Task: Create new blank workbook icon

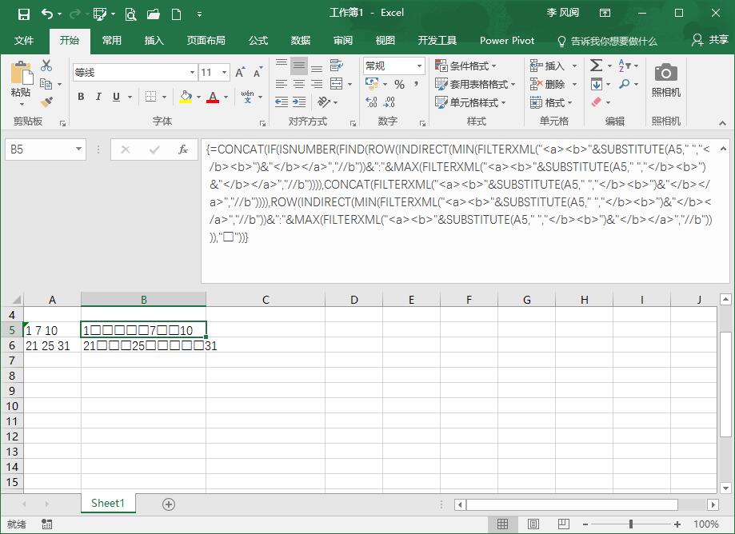Action: pyautogui.click(x=176, y=14)
